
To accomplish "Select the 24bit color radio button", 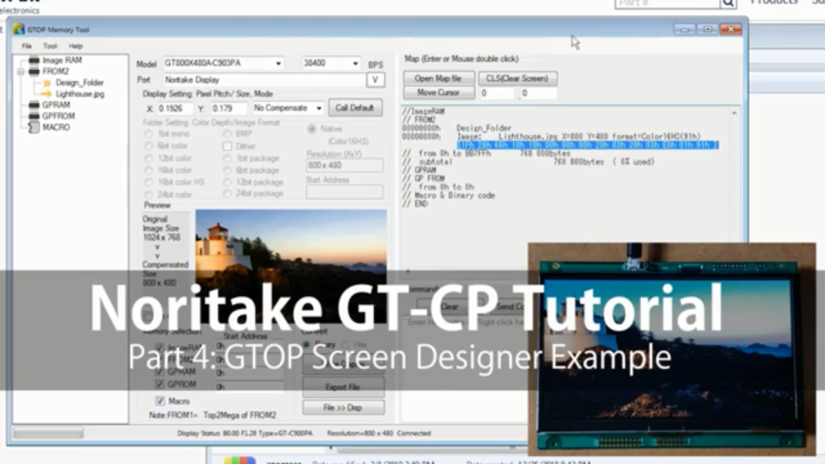I will (x=149, y=195).
